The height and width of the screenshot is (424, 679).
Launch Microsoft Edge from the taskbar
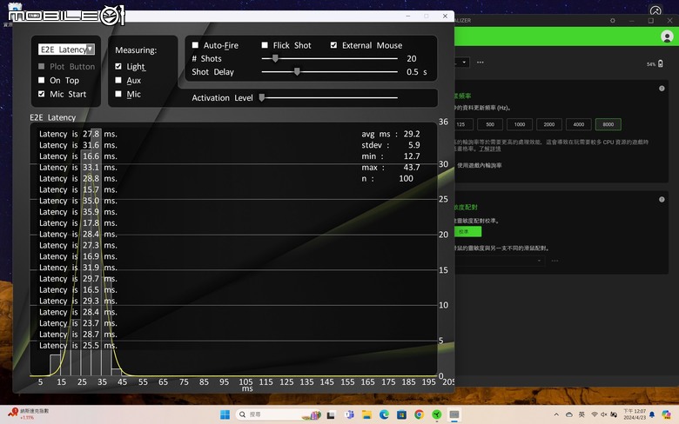click(x=384, y=415)
